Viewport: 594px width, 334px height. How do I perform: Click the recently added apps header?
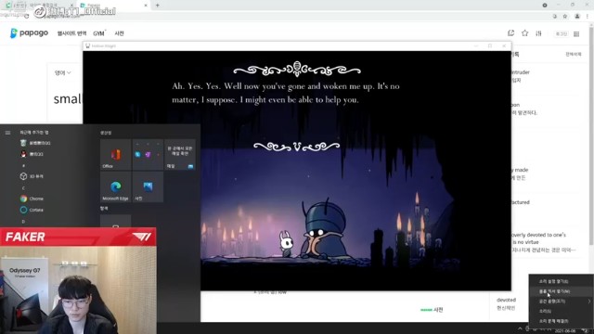(x=34, y=133)
